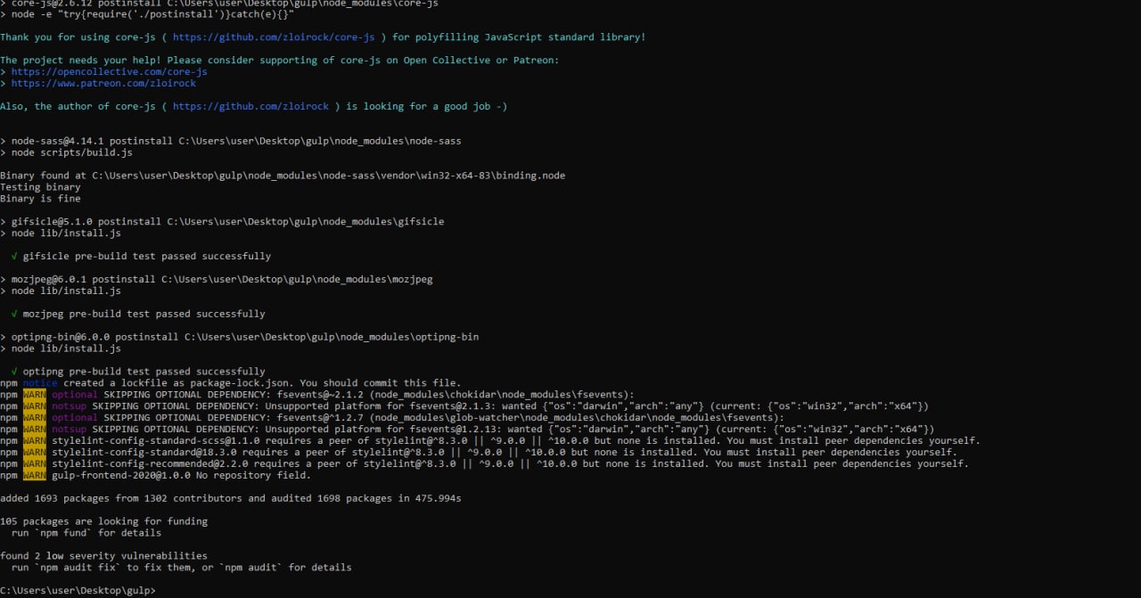Click 'optipng pre-build test passed successfully'
The image size is (1141, 598).
pos(138,372)
